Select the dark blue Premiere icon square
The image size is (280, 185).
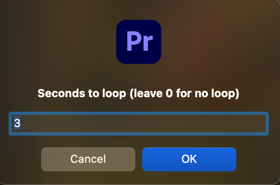click(x=139, y=42)
